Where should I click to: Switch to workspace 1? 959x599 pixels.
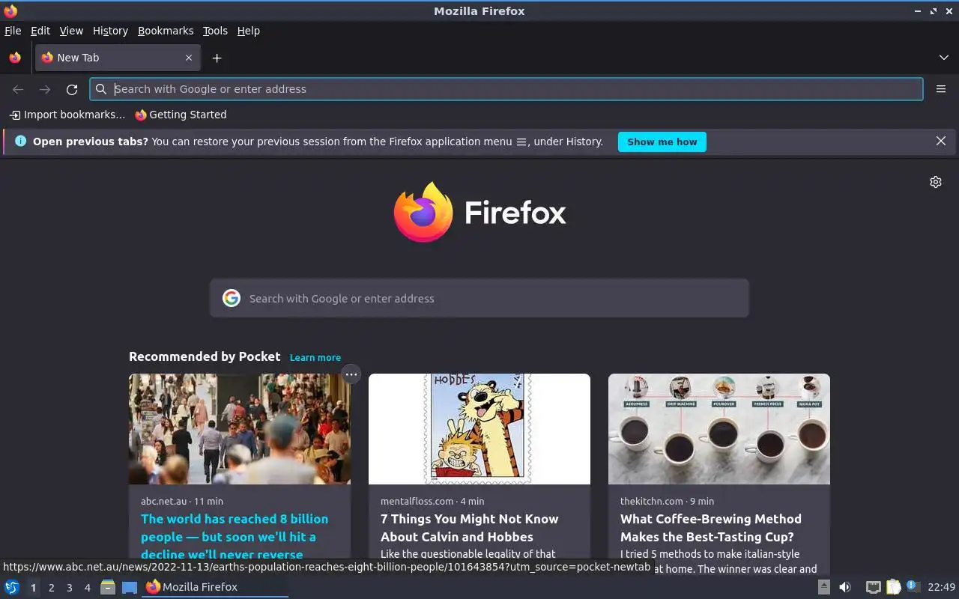[x=33, y=588]
